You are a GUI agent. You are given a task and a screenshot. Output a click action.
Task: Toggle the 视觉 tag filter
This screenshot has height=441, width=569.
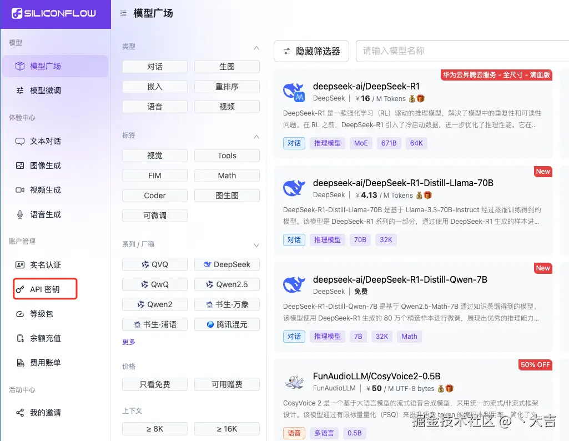point(155,156)
